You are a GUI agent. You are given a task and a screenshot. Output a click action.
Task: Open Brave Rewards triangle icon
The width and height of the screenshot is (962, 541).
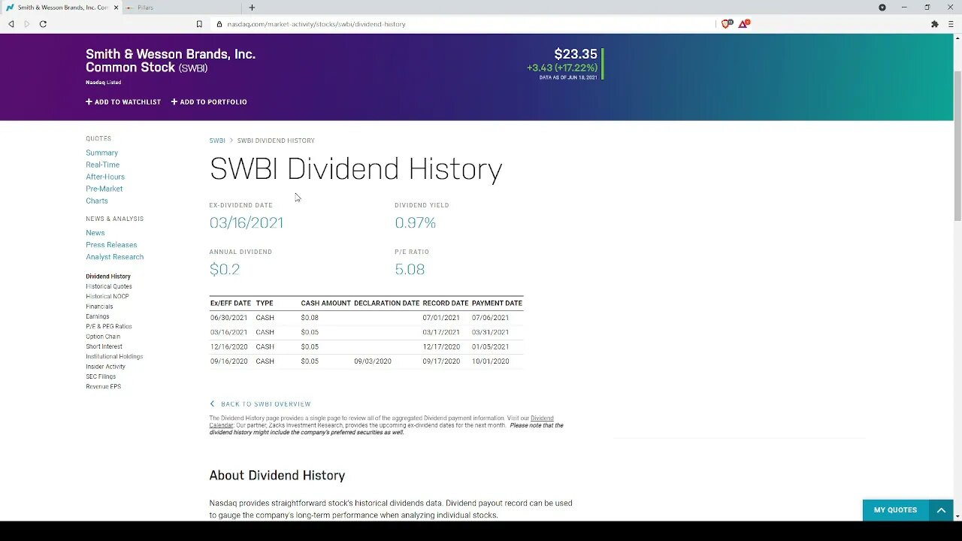pos(743,24)
